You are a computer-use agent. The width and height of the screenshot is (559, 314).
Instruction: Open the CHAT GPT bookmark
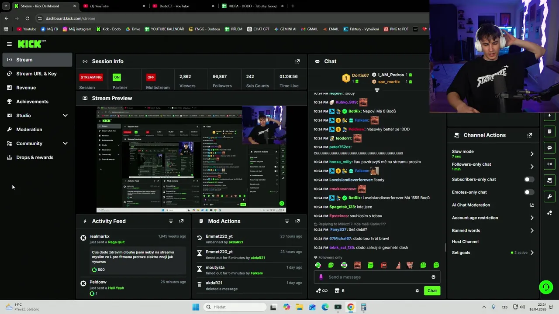point(258,29)
